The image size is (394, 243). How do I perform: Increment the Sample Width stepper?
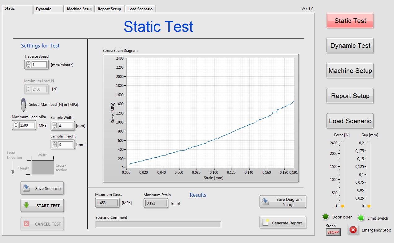pos(55,124)
